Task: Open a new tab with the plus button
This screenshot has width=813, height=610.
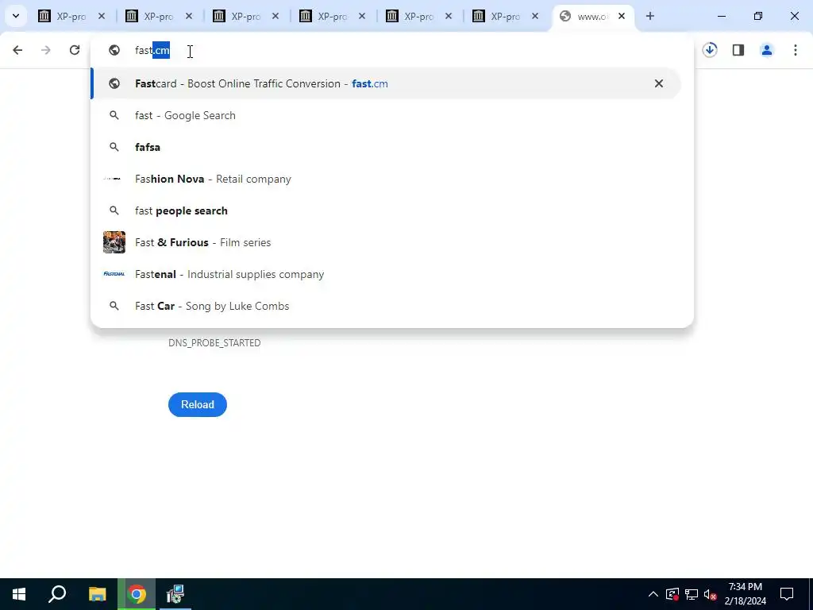Action: (x=650, y=16)
